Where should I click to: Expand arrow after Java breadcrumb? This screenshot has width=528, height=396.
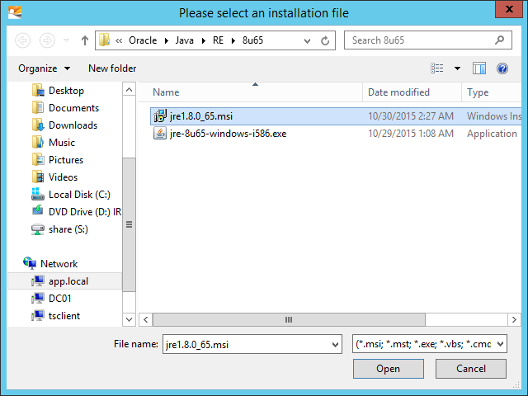point(204,40)
